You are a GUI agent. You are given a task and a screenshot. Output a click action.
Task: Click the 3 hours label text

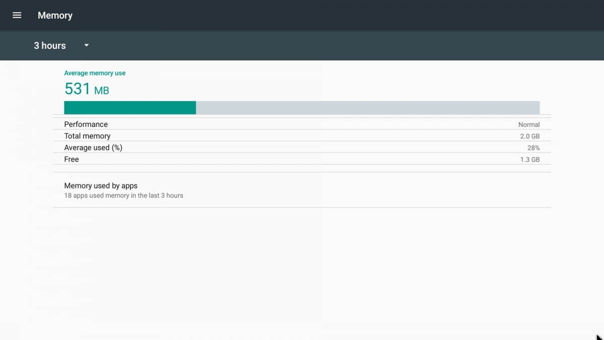[49, 45]
